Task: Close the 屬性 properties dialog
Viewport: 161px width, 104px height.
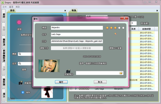Action: [124, 18]
